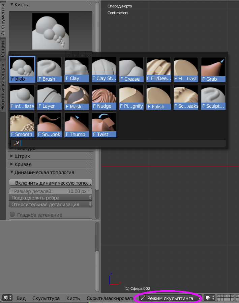The height and width of the screenshot is (303, 239).
Task: Choose the Polish brush
Action: coord(159,97)
